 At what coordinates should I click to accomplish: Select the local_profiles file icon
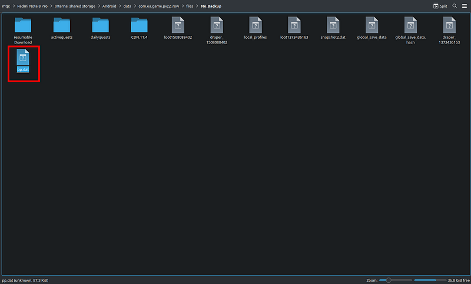[256, 25]
